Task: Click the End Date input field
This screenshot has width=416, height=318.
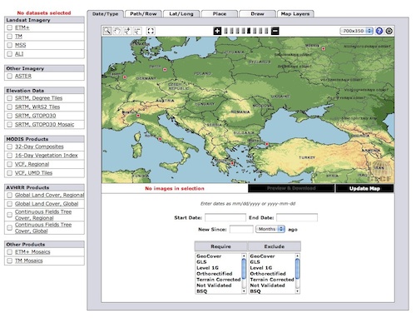Action: pyautogui.click(x=297, y=217)
